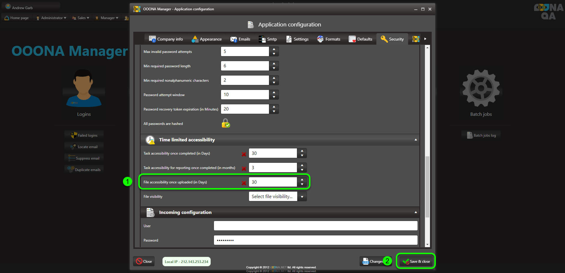Click the padlock icon for hashed passwords
This screenshot has height=273, width=565.
coord(226,123)
